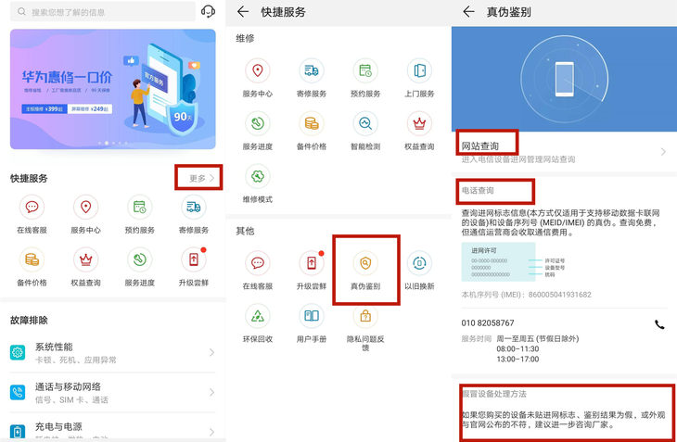
Task: Open 在线客服 on the home screen
Action: click(32, 214)
